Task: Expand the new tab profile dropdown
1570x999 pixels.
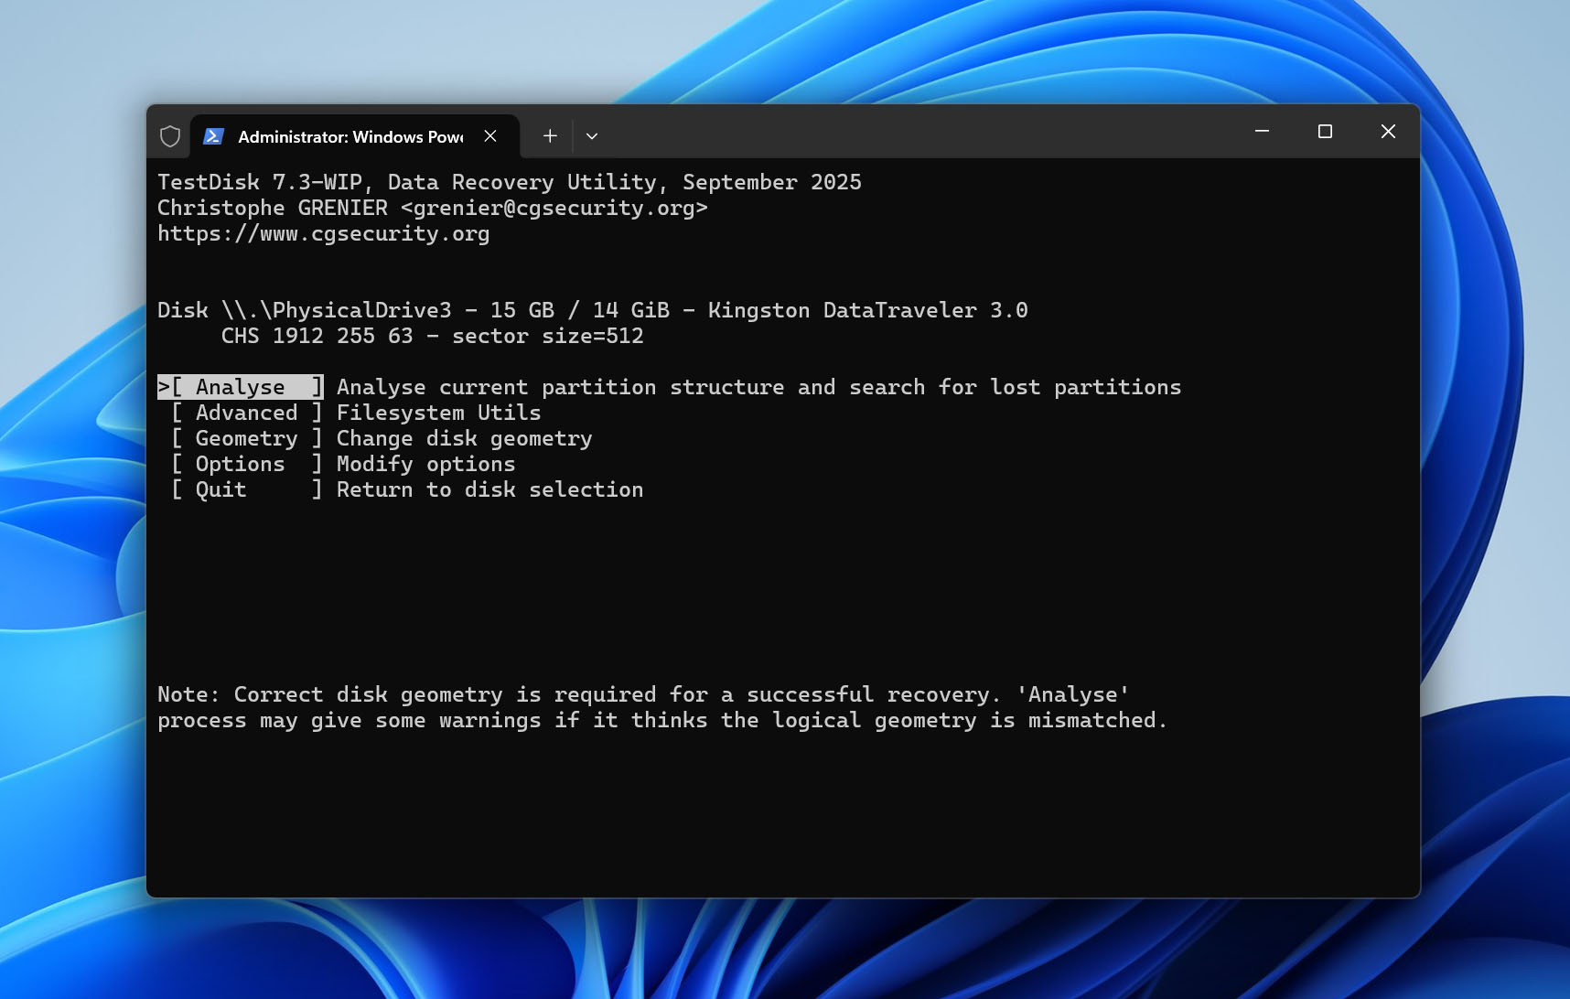Action: (x=592, y=136)
